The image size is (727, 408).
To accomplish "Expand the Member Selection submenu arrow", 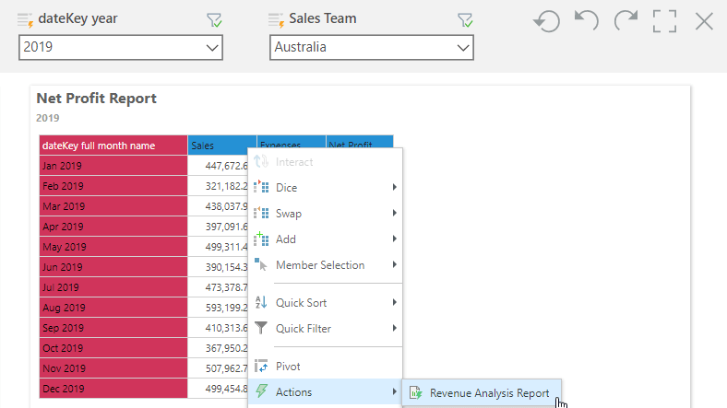I will 394,264.
